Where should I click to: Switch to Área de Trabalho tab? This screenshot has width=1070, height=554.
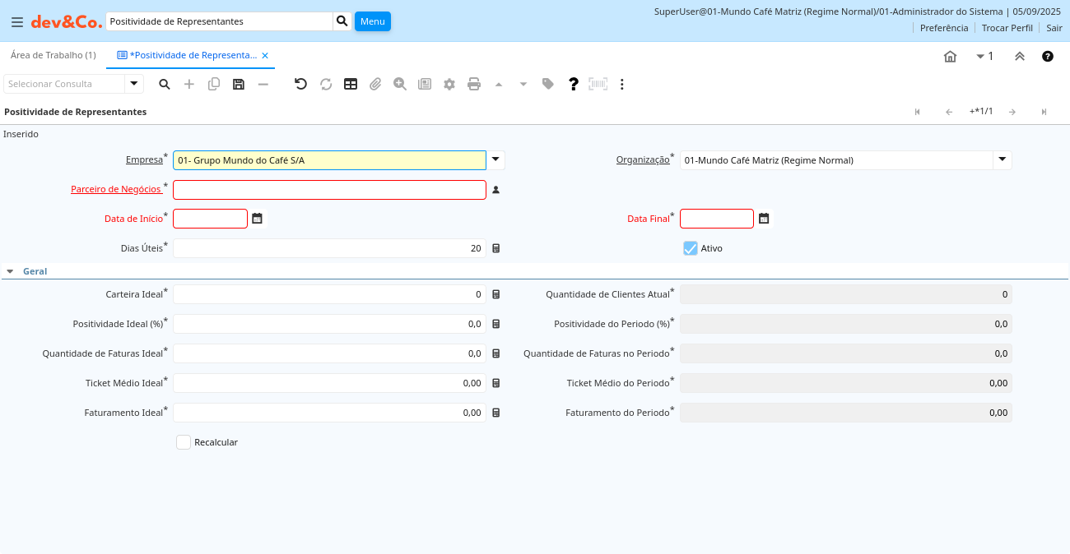point(53,55)
